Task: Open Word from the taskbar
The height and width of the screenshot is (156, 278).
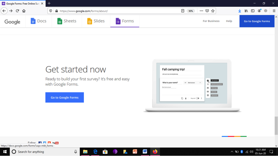Action: point(145,152)
